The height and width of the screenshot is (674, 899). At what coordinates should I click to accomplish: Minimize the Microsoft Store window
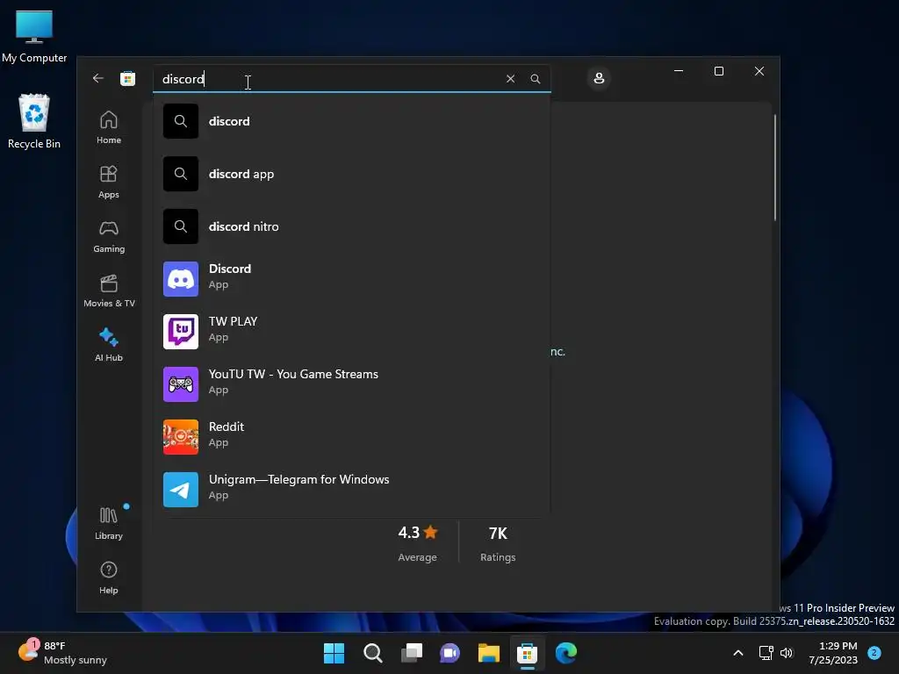[x=679, y=71]
